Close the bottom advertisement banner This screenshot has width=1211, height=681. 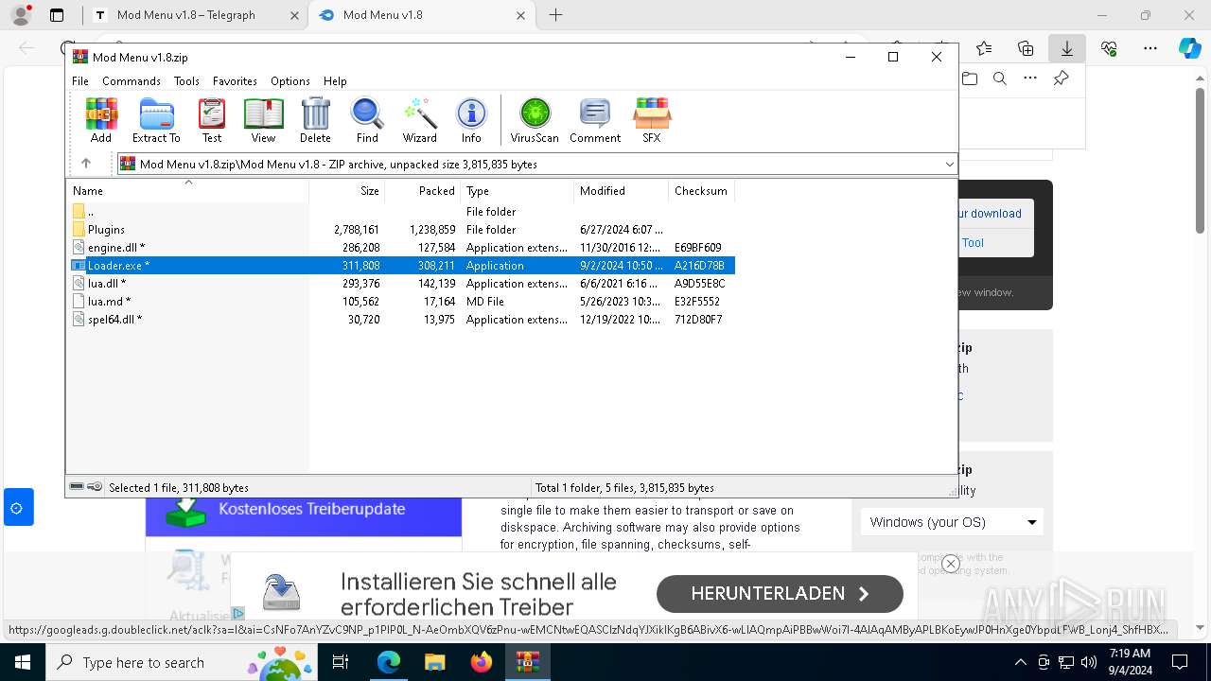click(951, 564)
